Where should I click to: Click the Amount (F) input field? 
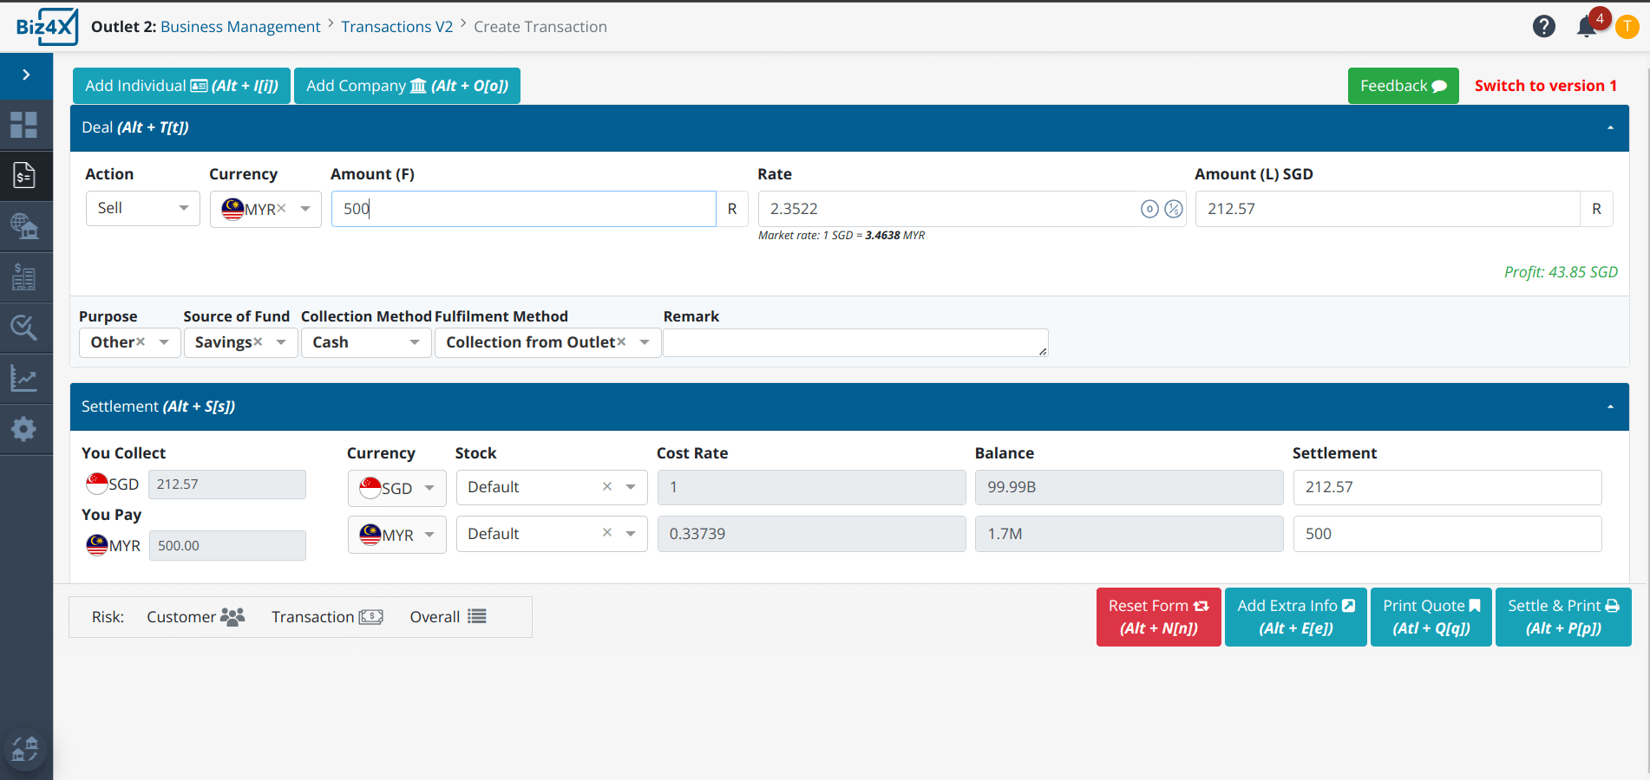click(523, 209)
